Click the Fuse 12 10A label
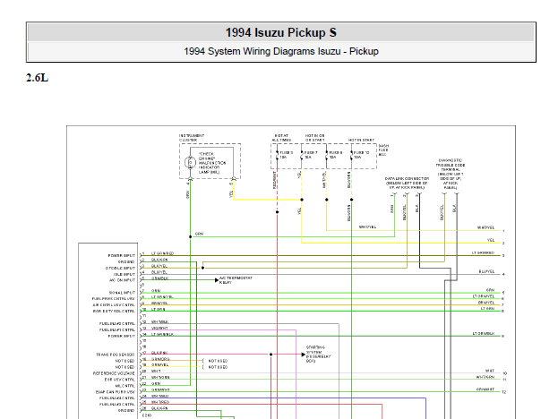 point(361,155)
